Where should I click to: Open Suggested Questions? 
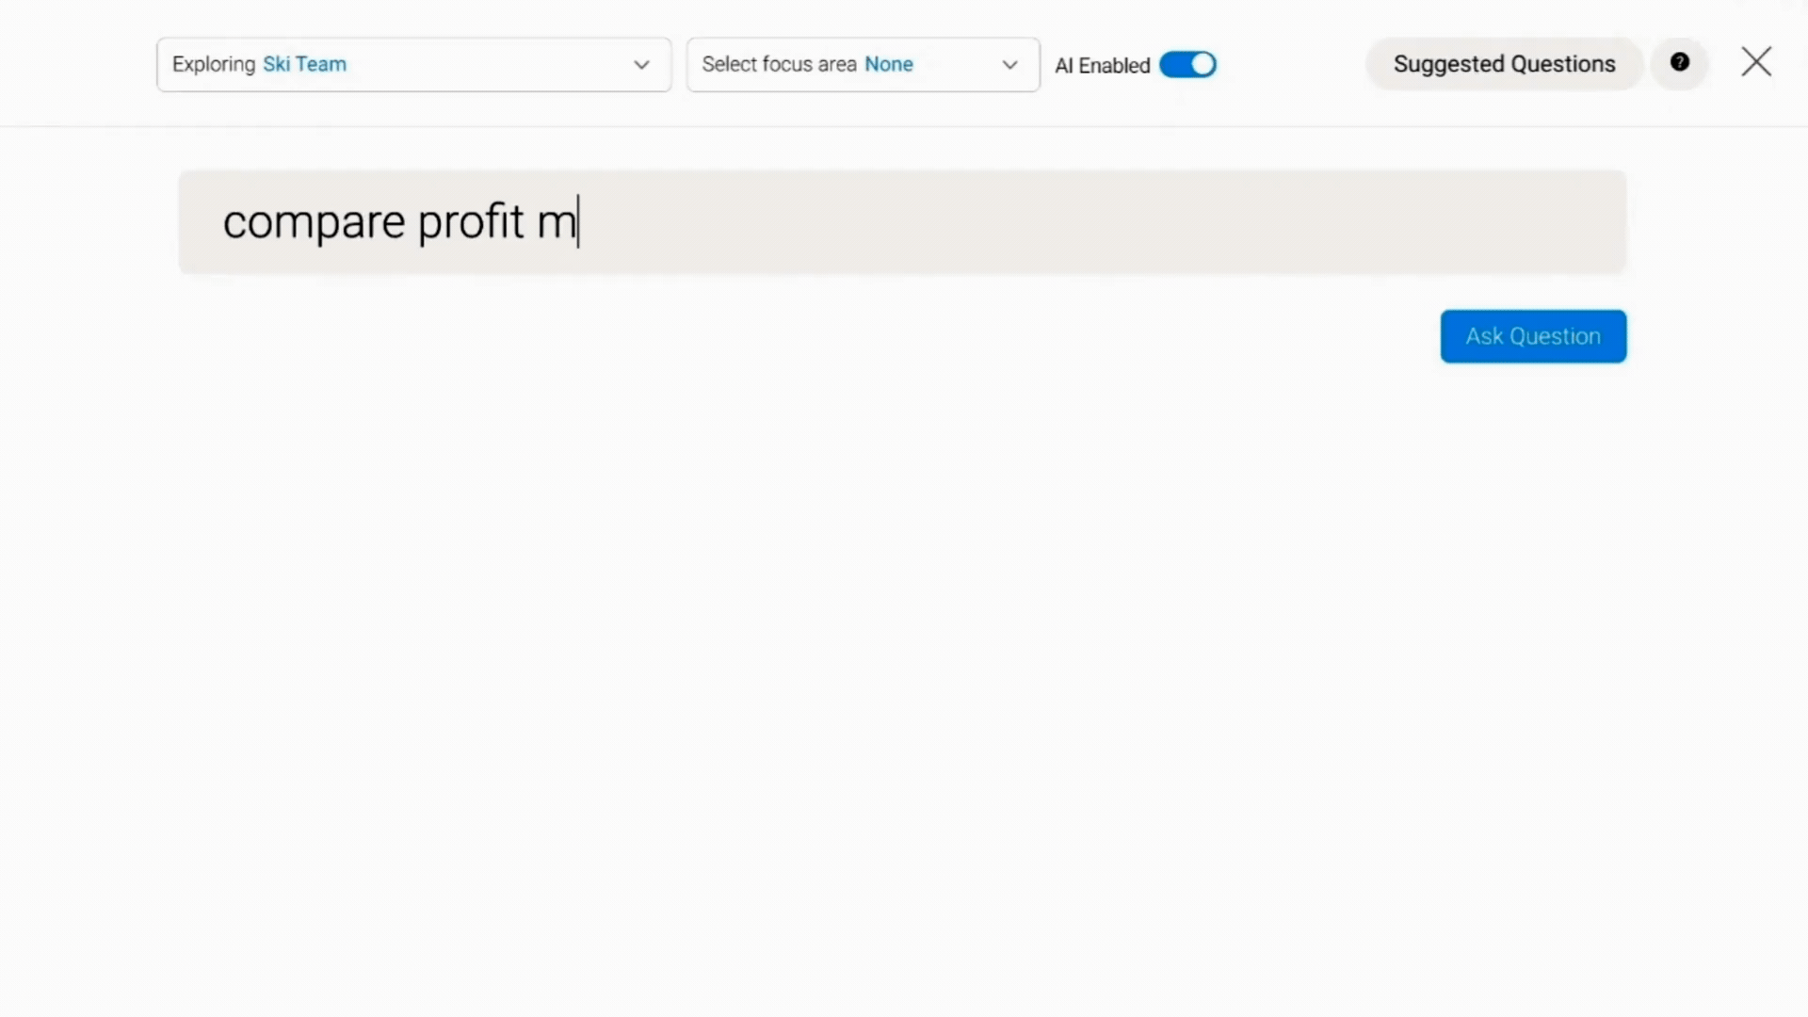(x=1504, y=64)
